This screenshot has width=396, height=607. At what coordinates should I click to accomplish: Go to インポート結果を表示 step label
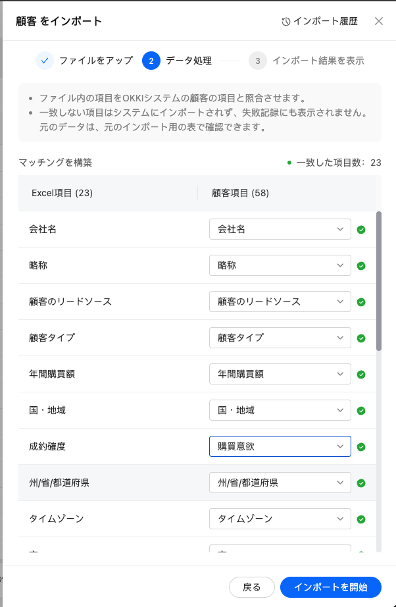318,61
